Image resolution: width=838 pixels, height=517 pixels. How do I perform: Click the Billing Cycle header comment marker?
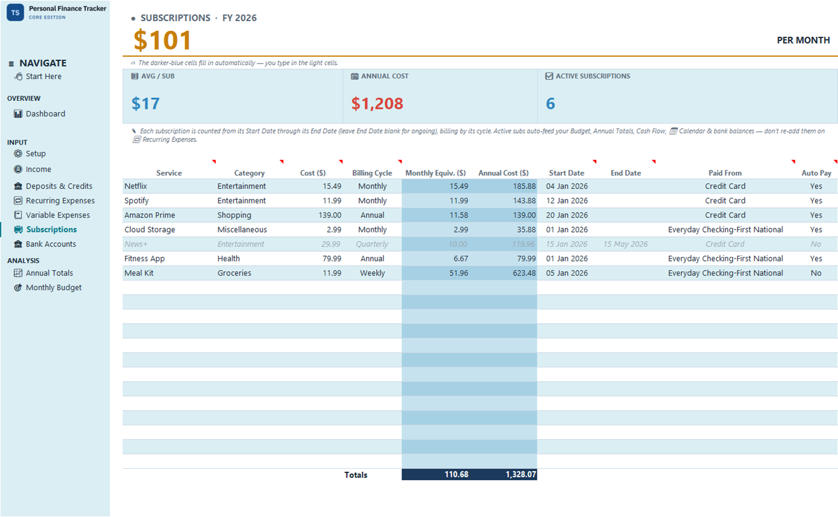[400, 161]
